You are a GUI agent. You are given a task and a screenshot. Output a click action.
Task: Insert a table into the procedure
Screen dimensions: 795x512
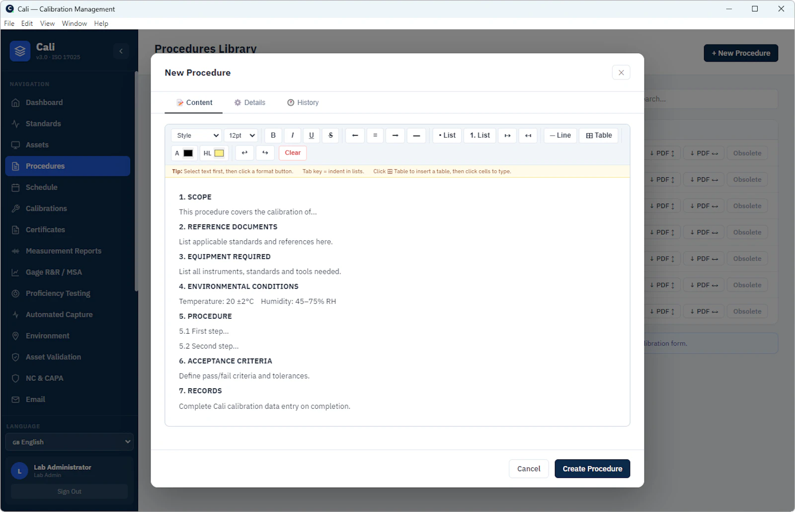click(599, 136)
